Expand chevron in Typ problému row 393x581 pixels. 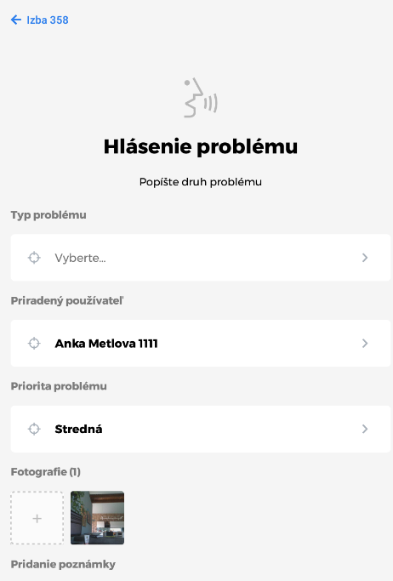click(365, 258)
